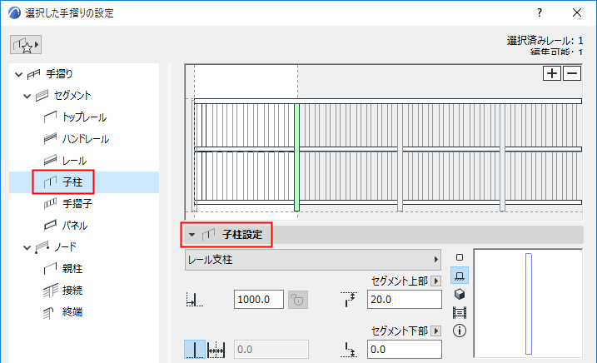Select トップレール in the tree
This screenshot has width=597, height=363.
click(84, 117)
